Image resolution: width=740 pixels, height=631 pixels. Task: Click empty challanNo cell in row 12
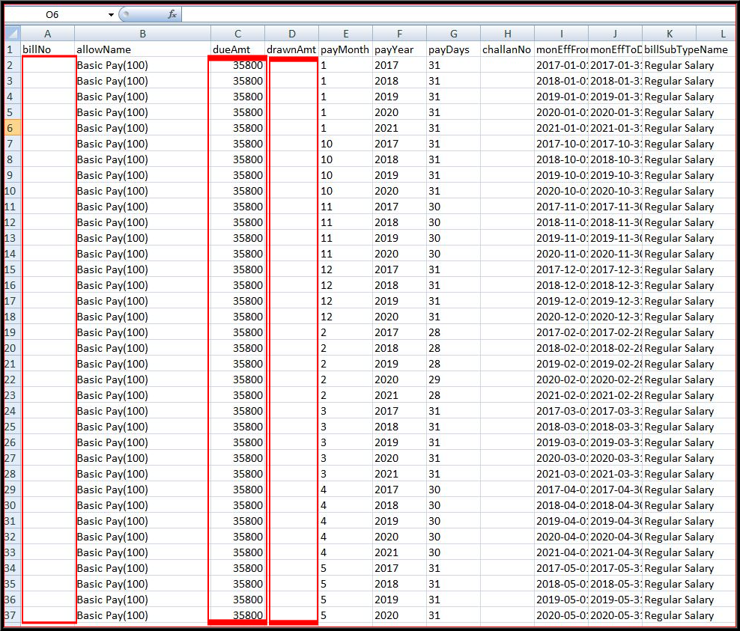tap(507, 222)
